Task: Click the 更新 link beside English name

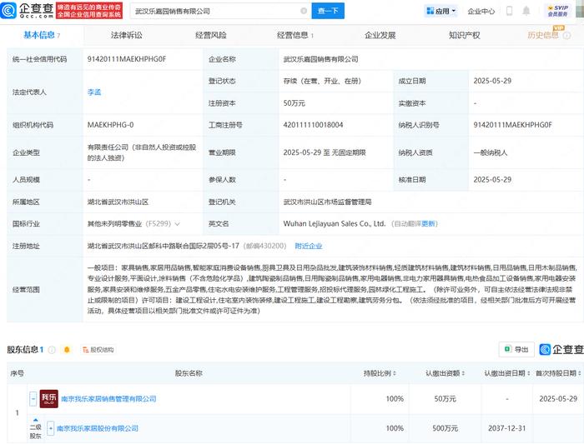Action: pos(428,224)
